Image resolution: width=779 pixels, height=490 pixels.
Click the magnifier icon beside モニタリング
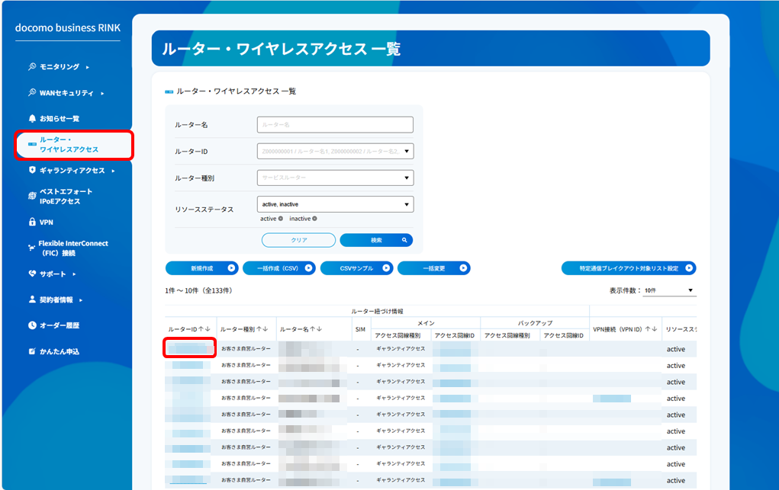tap(32, 67)
